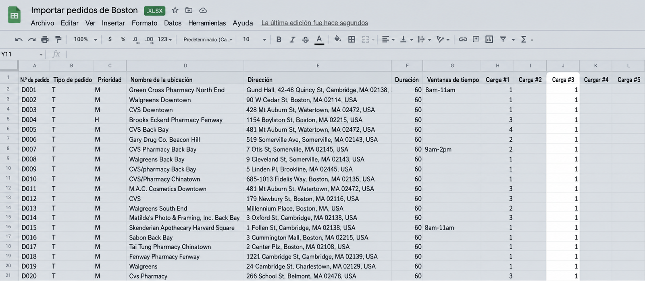Open more number formats 123
Screen dimensions: 645x281
(x=164, y=39)
